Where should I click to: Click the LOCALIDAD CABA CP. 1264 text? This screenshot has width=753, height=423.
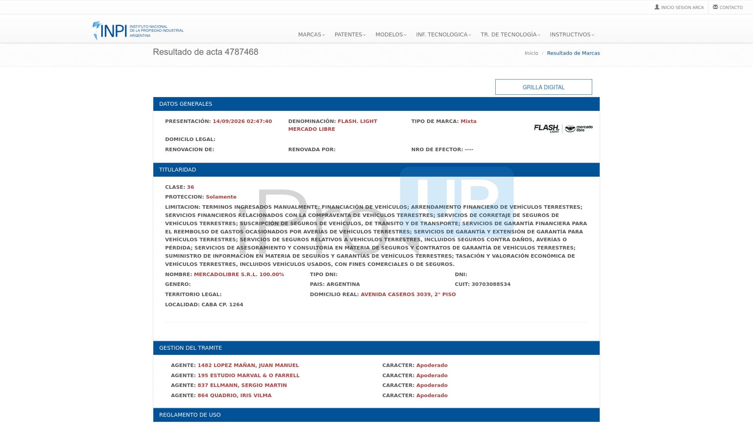(x=204, y=305)
